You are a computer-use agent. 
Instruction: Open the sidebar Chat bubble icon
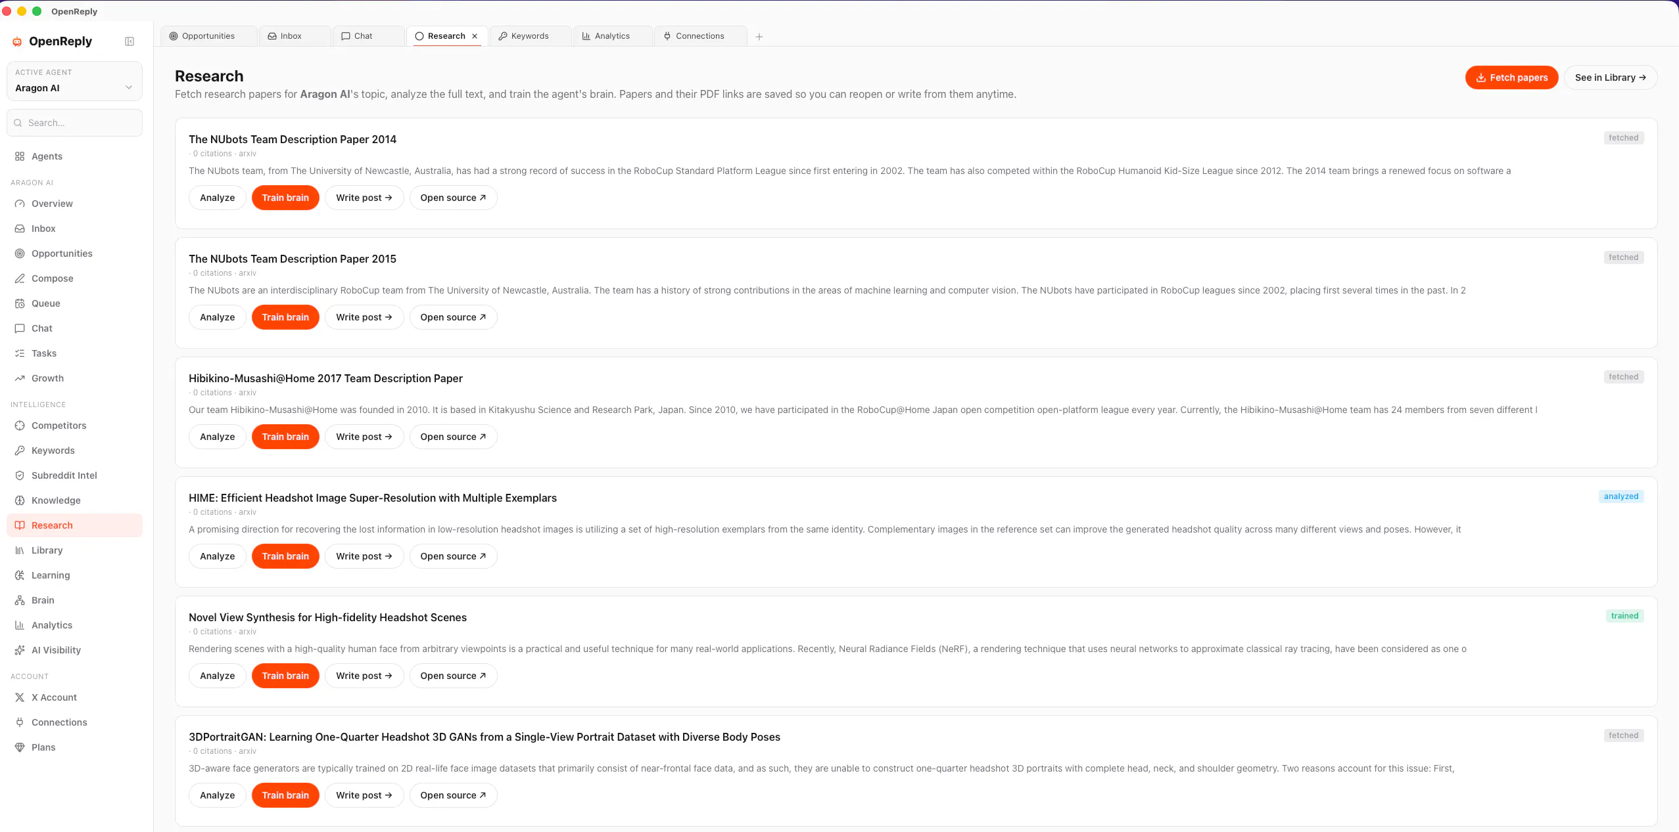click(20, 328)
